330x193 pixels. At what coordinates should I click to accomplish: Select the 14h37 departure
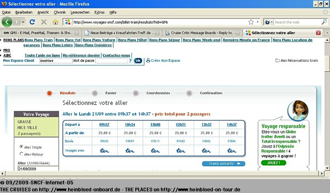point(232,125)
